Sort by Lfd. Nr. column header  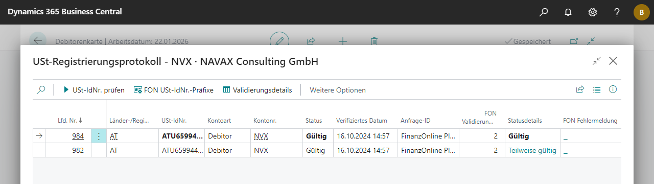point(70,121)
